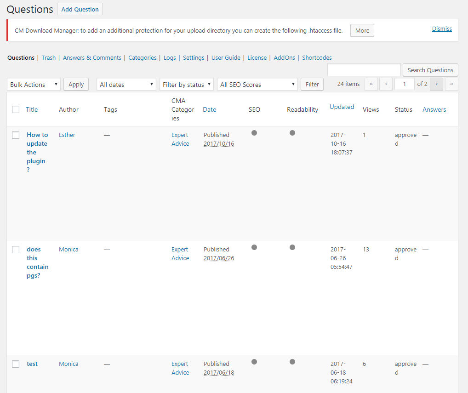Toggle the select-all checkbox in table header
The width and height of the screenshot is (468, 393).
(x=16, y=109)
